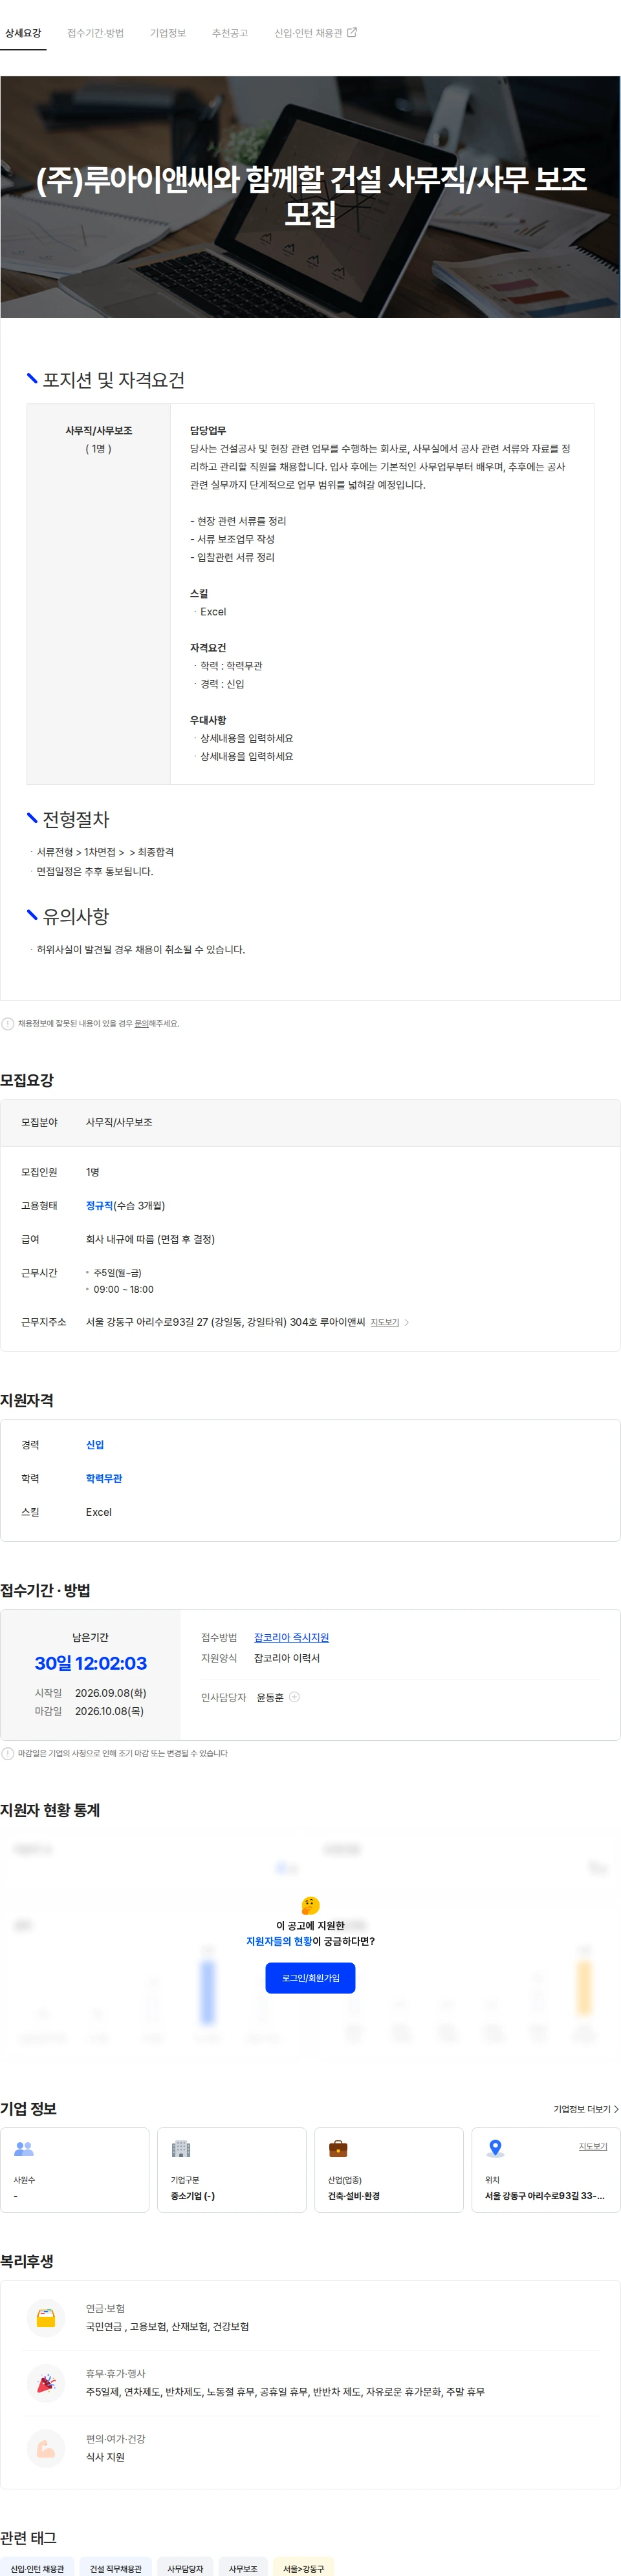Click info icon beside 마감일은 기업의 사정 notice

coord(8,1753)
